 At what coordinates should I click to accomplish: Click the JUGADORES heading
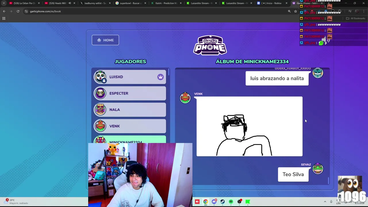tap(131, 62)
